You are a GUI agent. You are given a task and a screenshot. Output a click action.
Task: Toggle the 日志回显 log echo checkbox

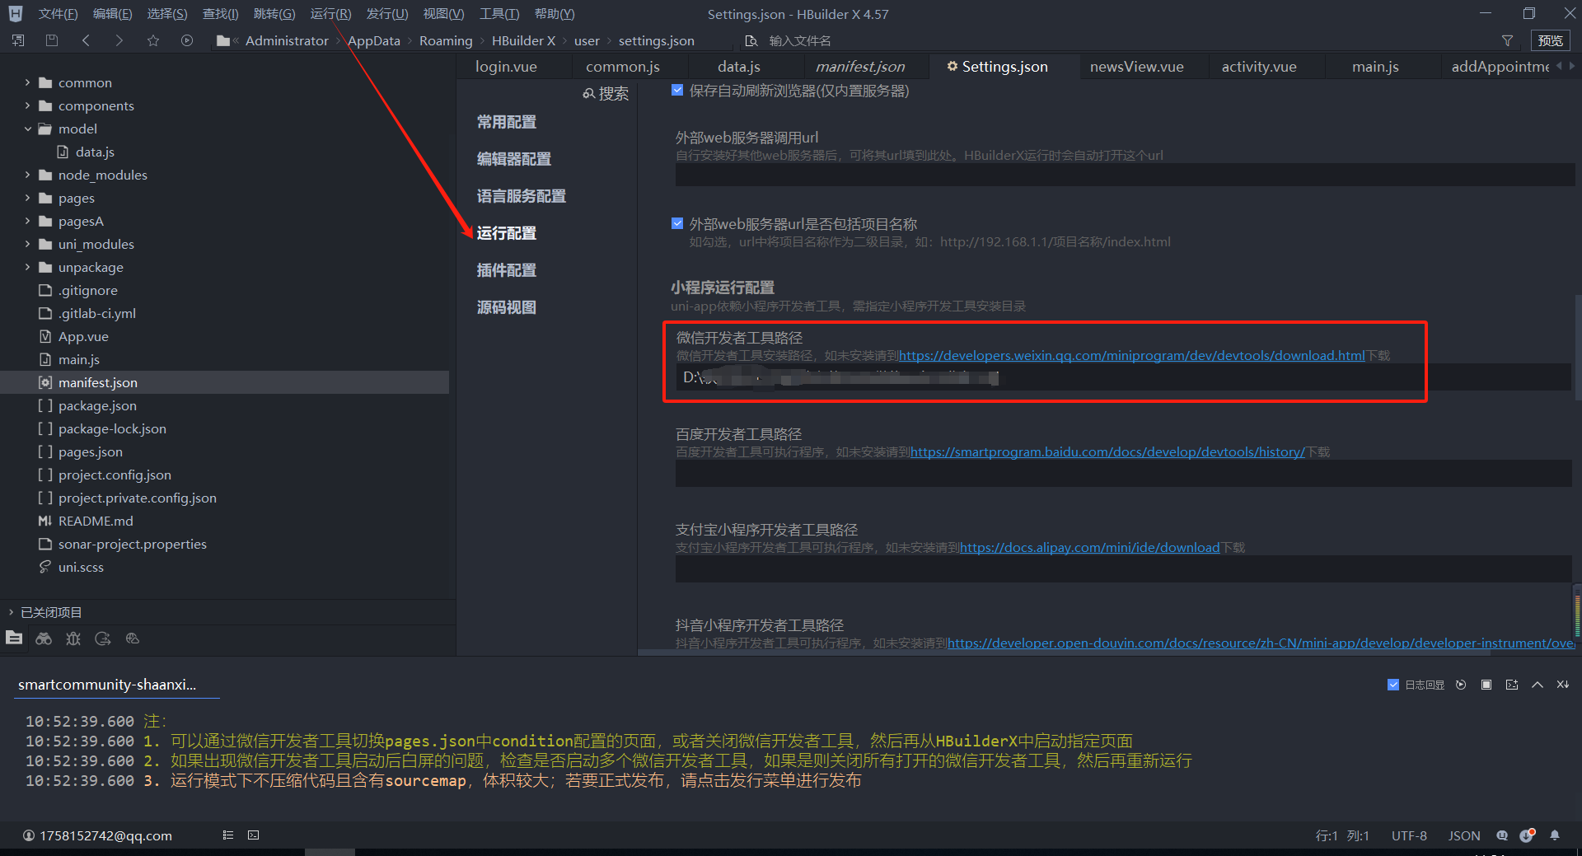[1393, 685]
